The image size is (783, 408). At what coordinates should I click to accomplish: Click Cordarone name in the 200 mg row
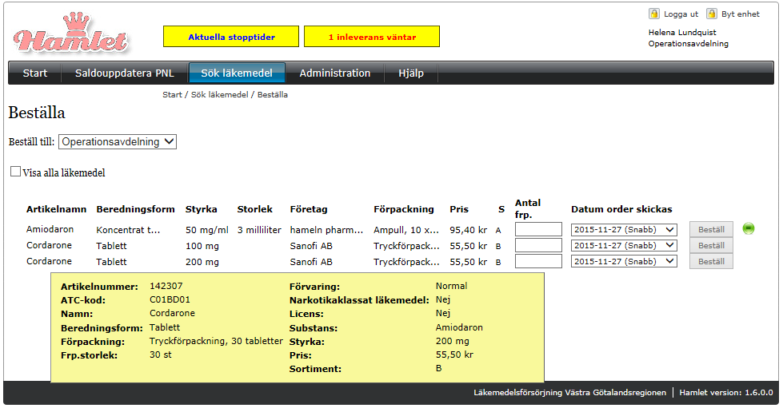pyautogui.click(x=49, y=261)
